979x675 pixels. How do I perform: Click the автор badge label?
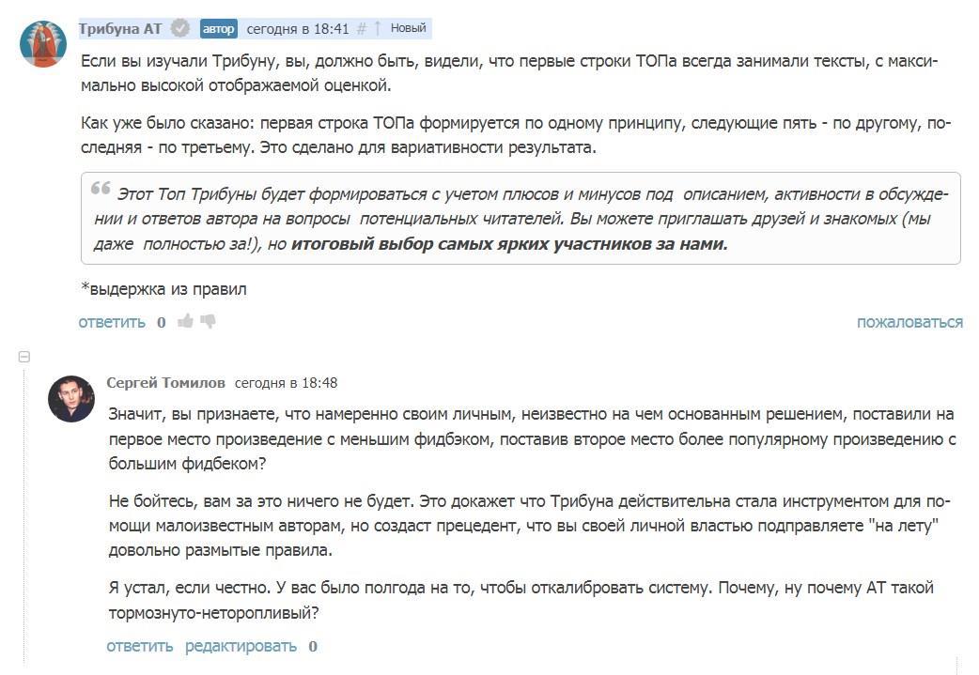[218, 29]
